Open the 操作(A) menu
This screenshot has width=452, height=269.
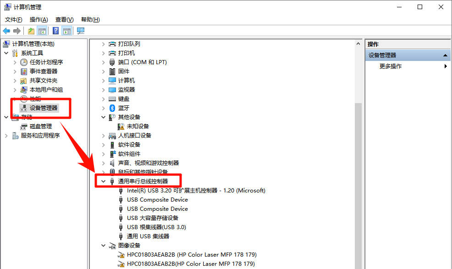39,20
